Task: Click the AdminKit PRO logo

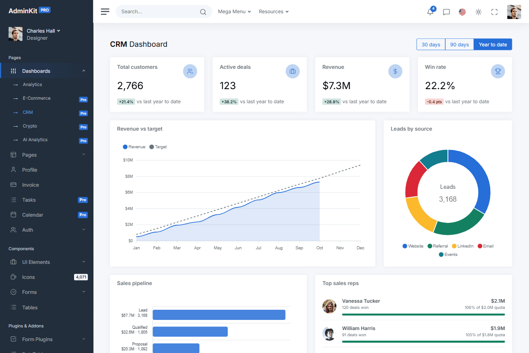Action: pos(30,11)
